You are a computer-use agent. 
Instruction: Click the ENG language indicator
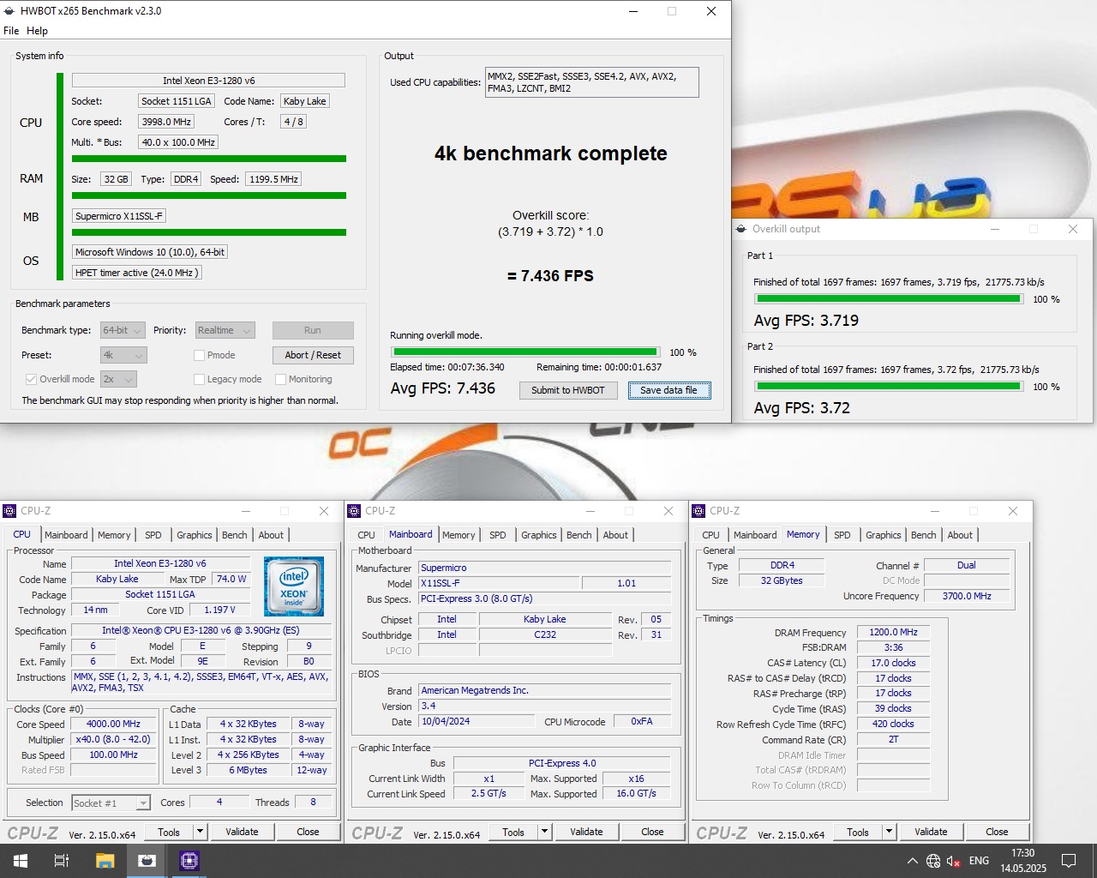(x=979, y=861)
